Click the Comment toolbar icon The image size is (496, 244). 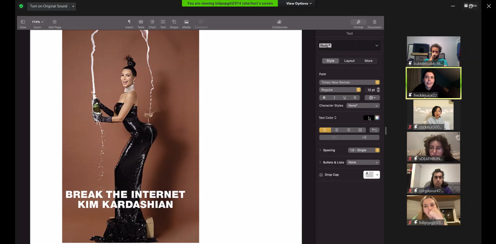[201, 22]
